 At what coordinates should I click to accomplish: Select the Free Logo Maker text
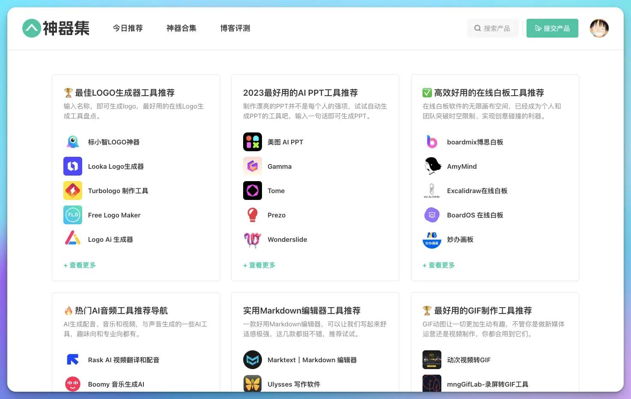114,215
